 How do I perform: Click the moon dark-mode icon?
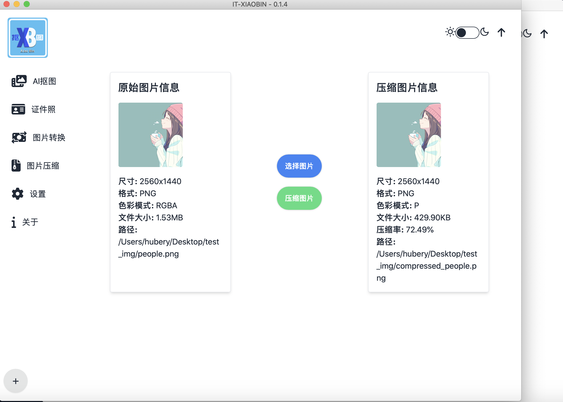485,32
